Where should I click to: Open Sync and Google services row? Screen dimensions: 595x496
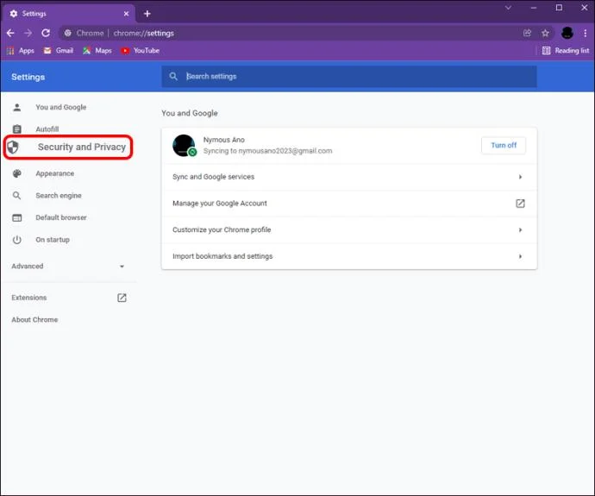click(349, 177)
